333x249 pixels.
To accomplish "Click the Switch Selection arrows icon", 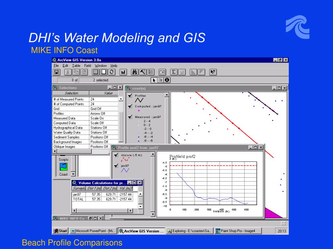I will tap(112, 72).
